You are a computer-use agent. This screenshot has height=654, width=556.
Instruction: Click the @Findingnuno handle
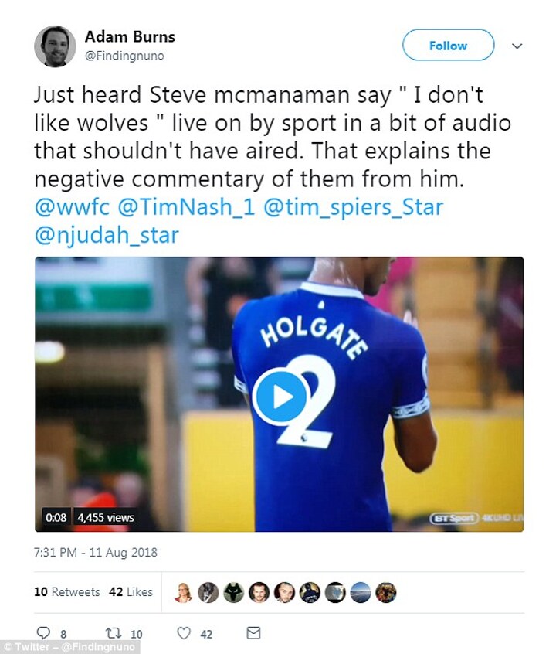(x=124, y=56)
